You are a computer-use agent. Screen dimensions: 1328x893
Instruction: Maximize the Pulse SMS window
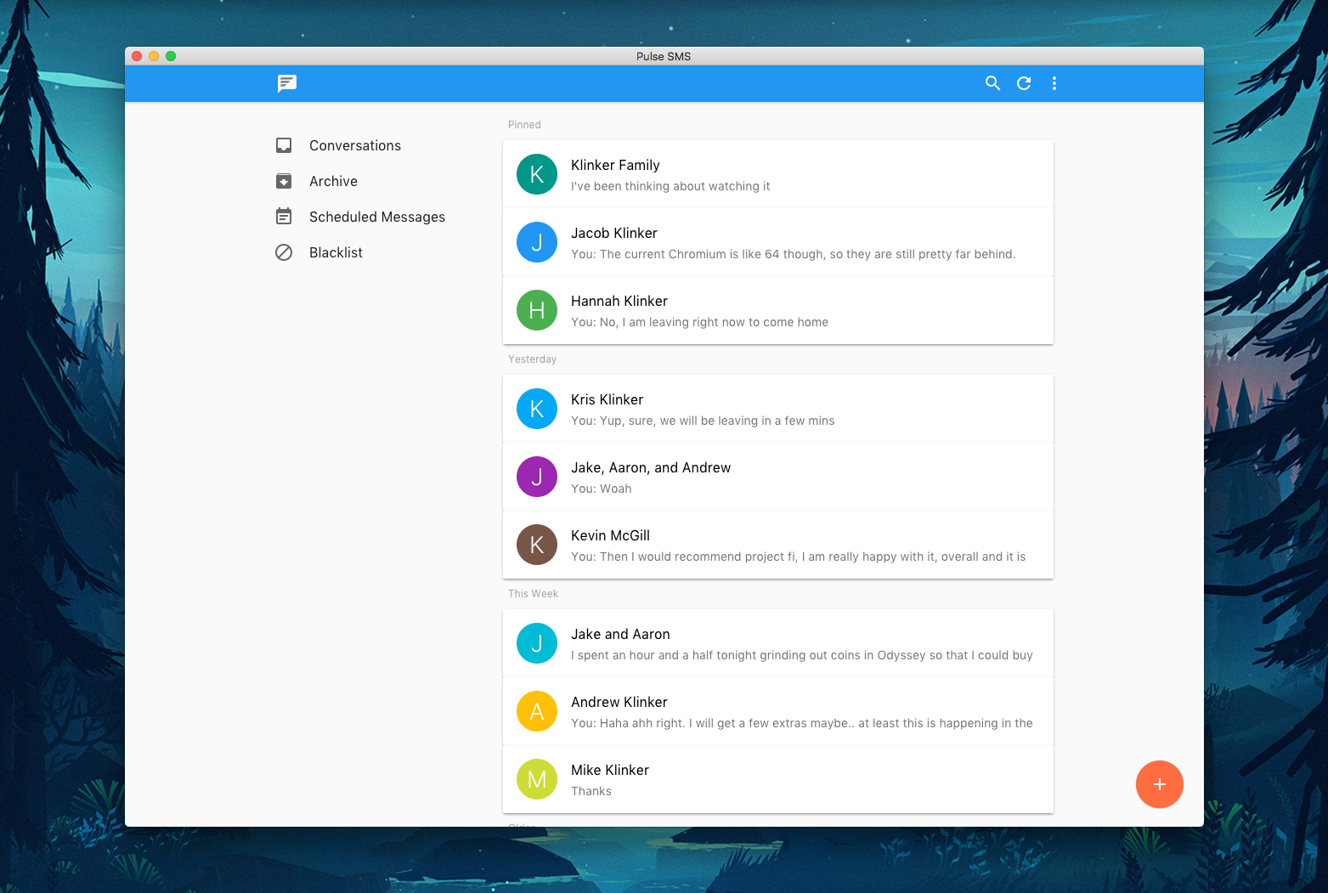pyautogui.click(x=171, y=56)
